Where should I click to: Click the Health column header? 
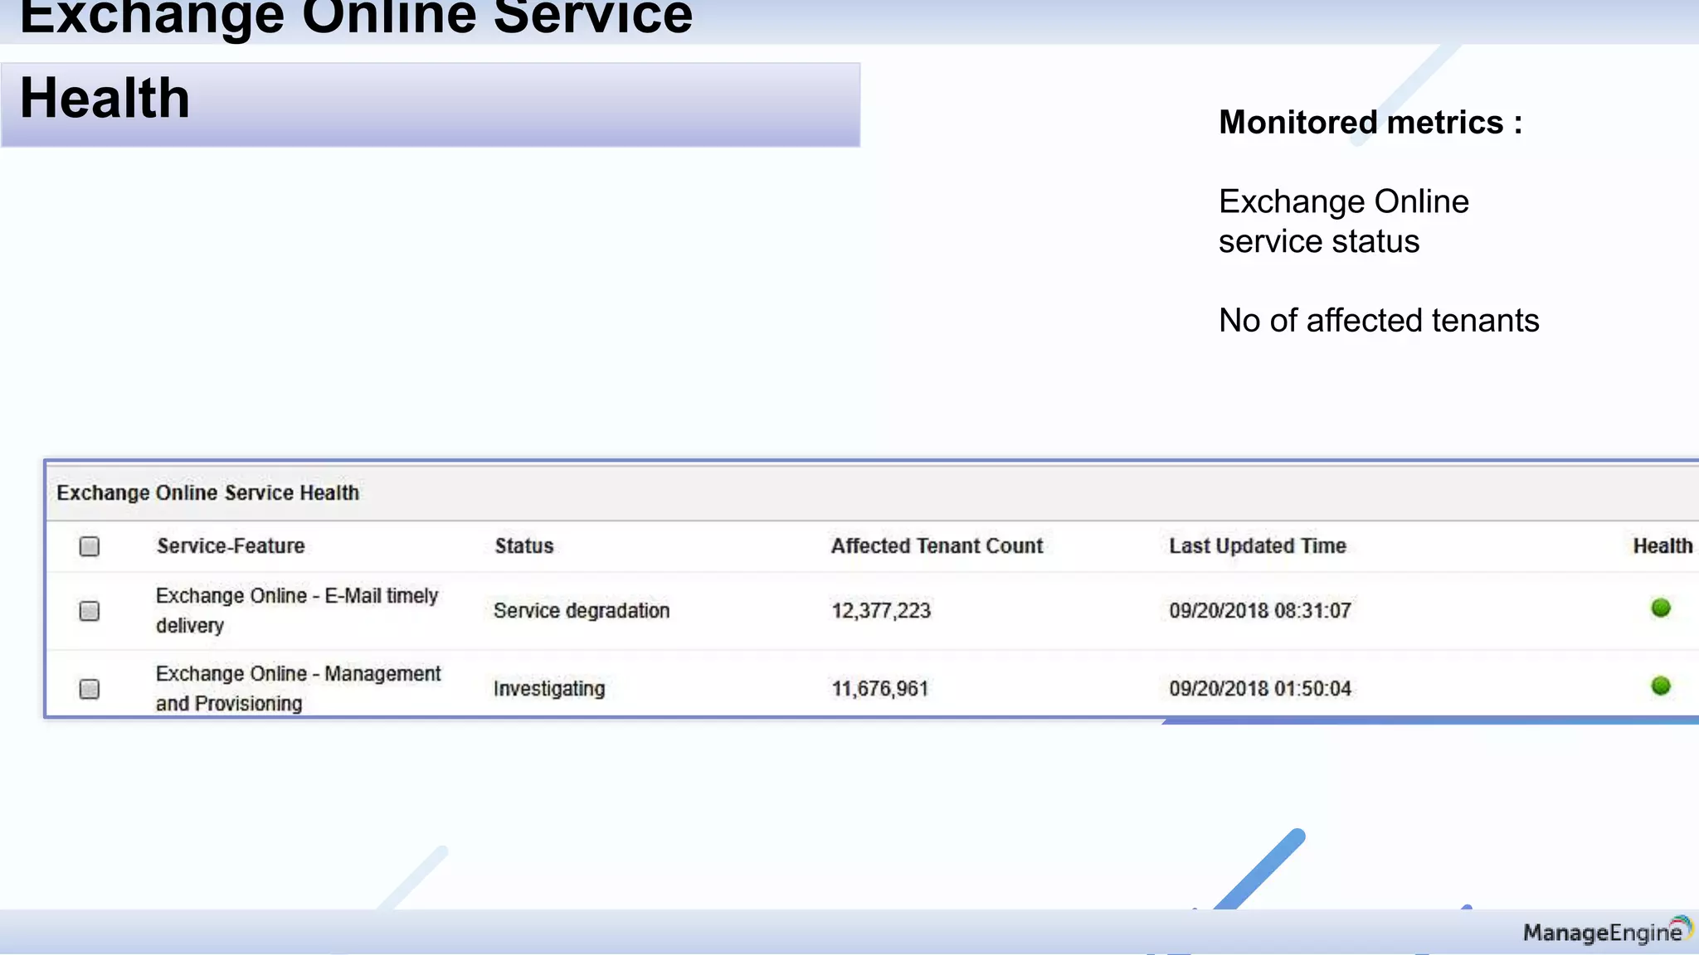coord(1663,545)
